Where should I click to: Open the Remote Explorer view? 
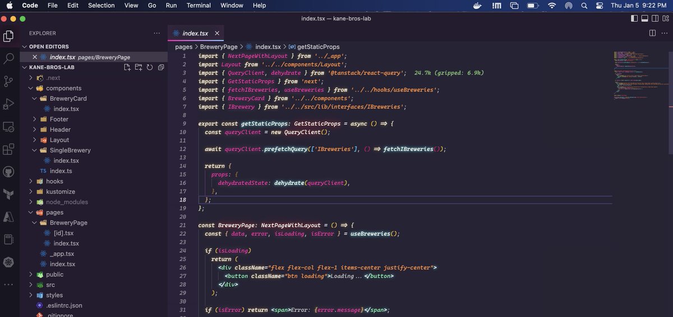click(8, 127)
